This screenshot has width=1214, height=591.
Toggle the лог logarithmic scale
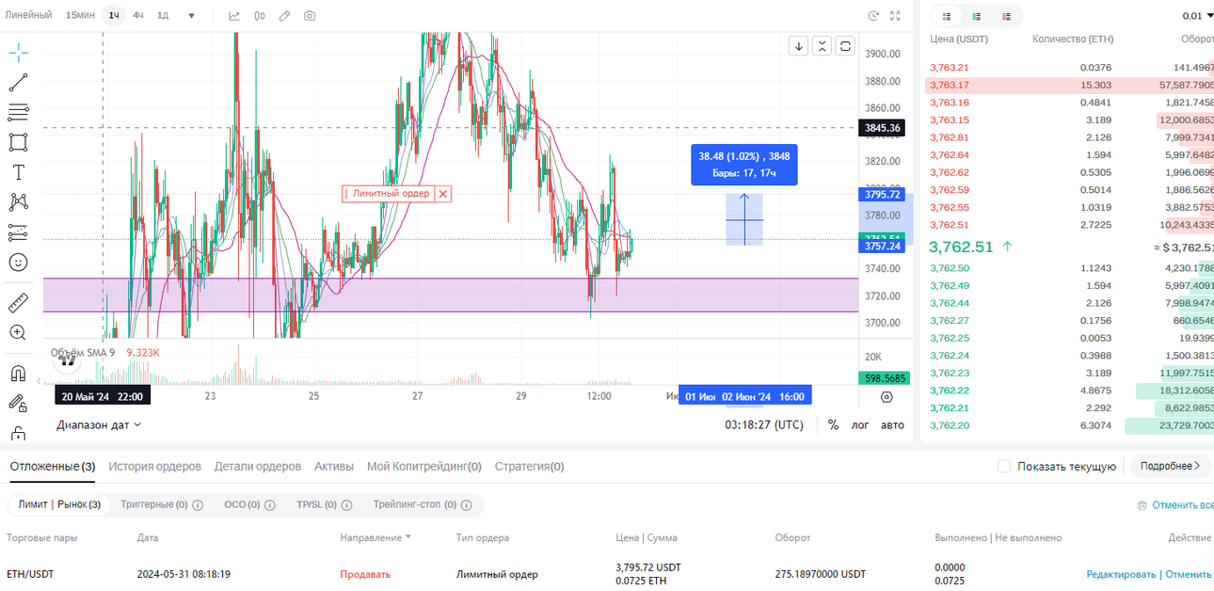click(x=860, y=425)
